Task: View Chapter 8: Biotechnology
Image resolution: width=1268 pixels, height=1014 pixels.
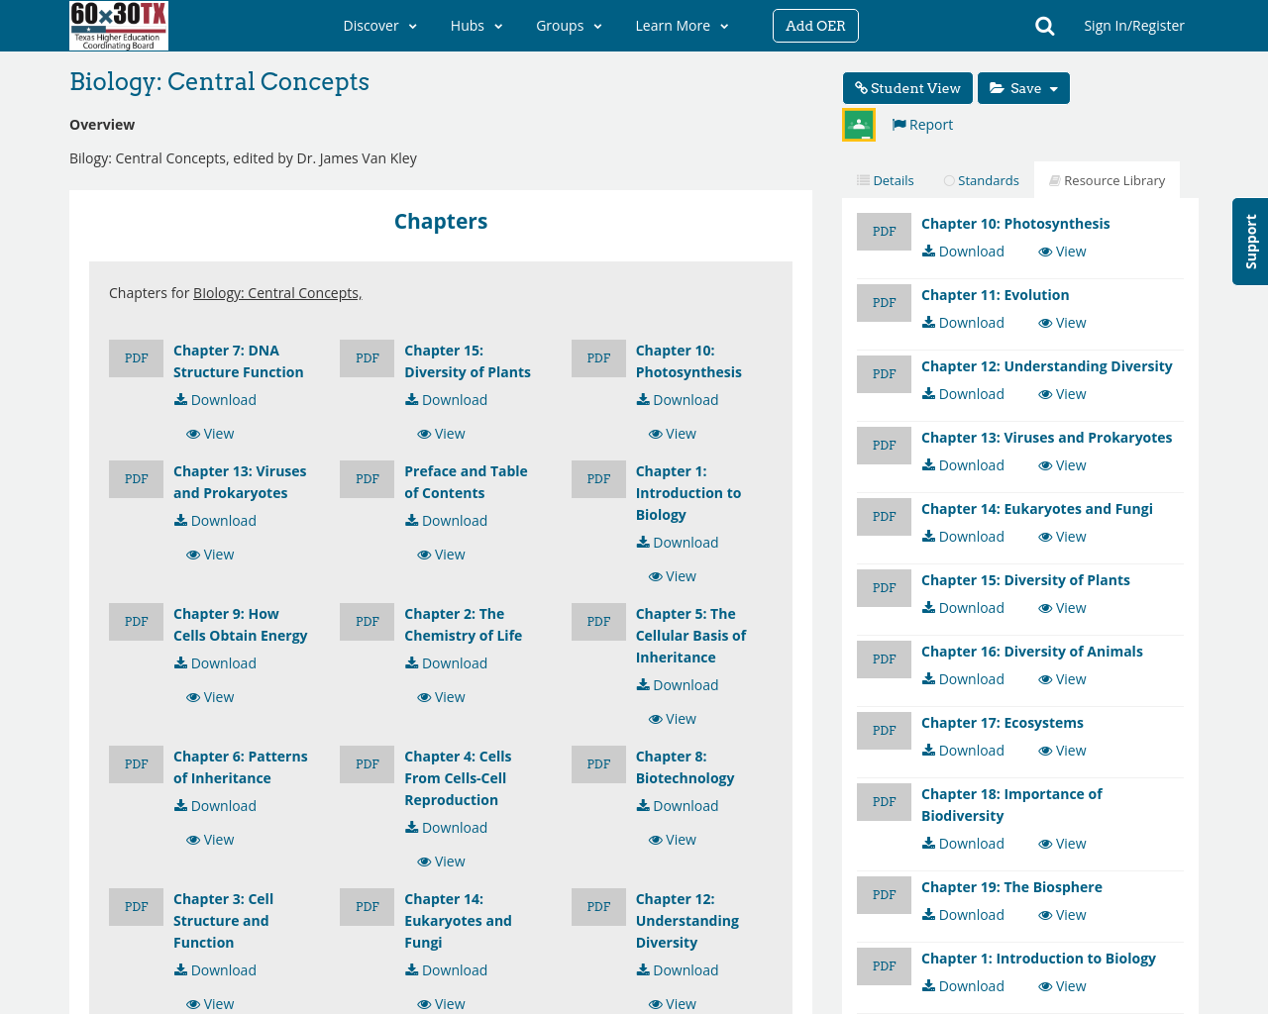Action: [x=672, y=840]
